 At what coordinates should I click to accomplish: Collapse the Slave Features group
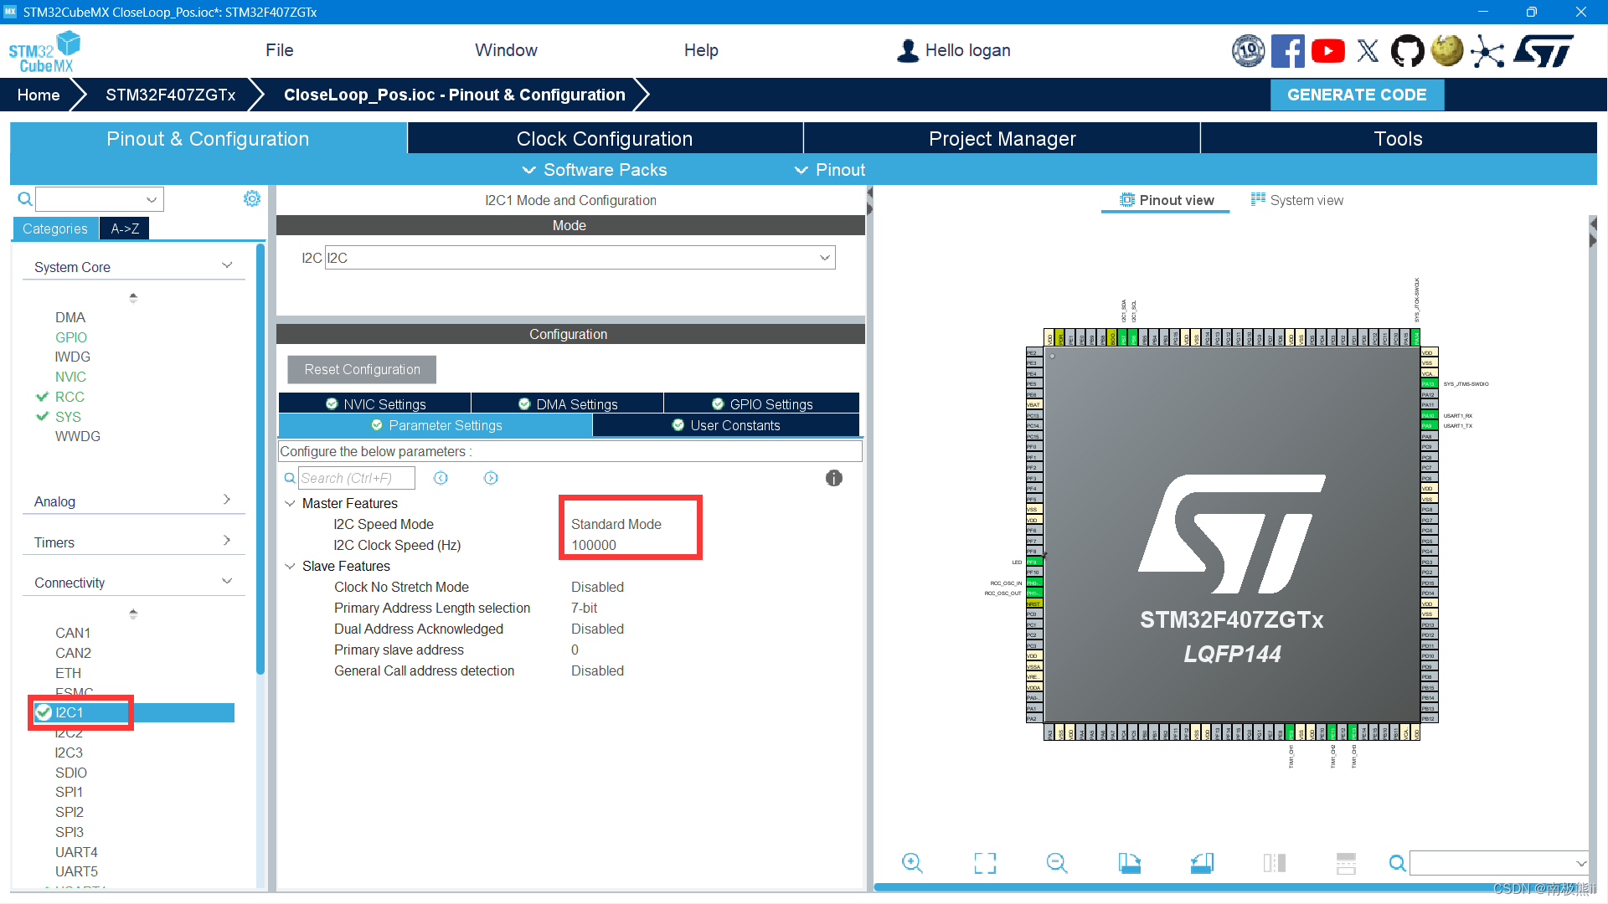pyautogui.click(x=290, y=566)
